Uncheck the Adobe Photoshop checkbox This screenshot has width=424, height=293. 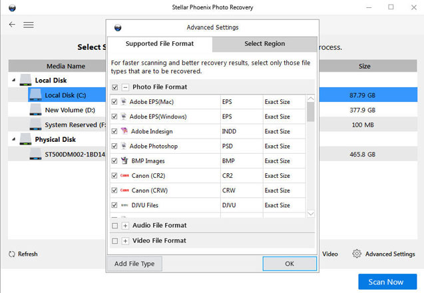pyautogui.click(x=114, y=146)
